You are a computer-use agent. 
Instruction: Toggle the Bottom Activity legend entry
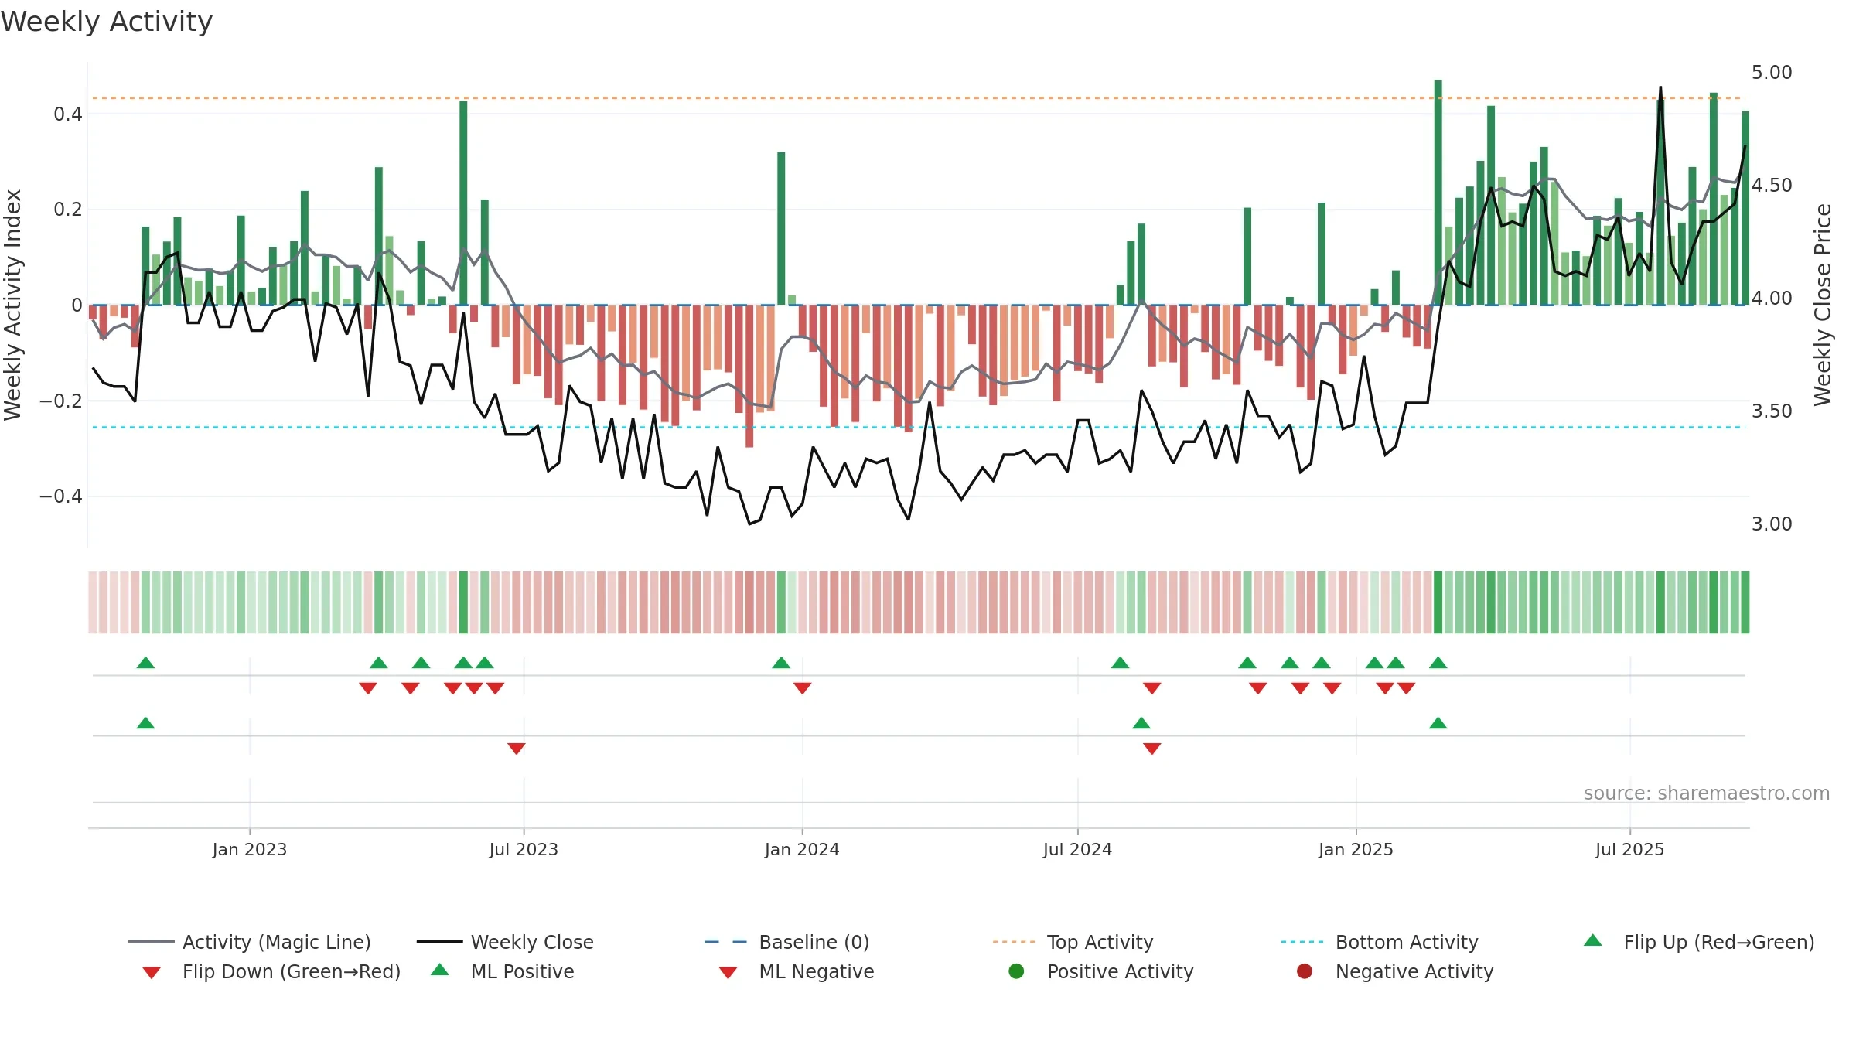pos(1380,942)
